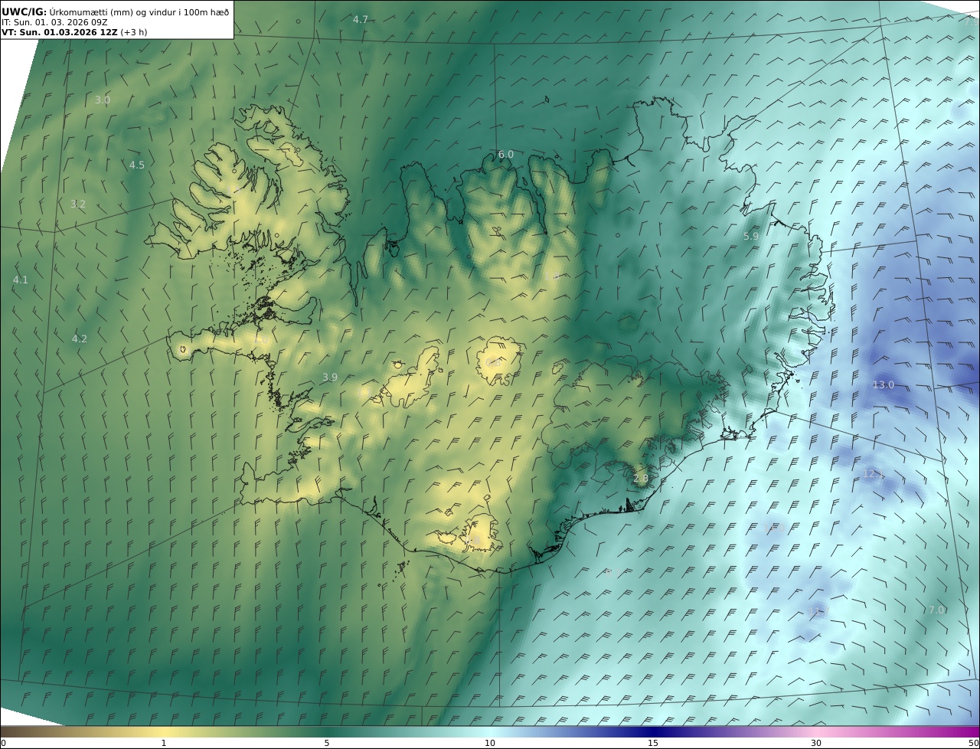Select the colorbar tick label '30'
Viewport: 980px width, 749px height.
816,743
